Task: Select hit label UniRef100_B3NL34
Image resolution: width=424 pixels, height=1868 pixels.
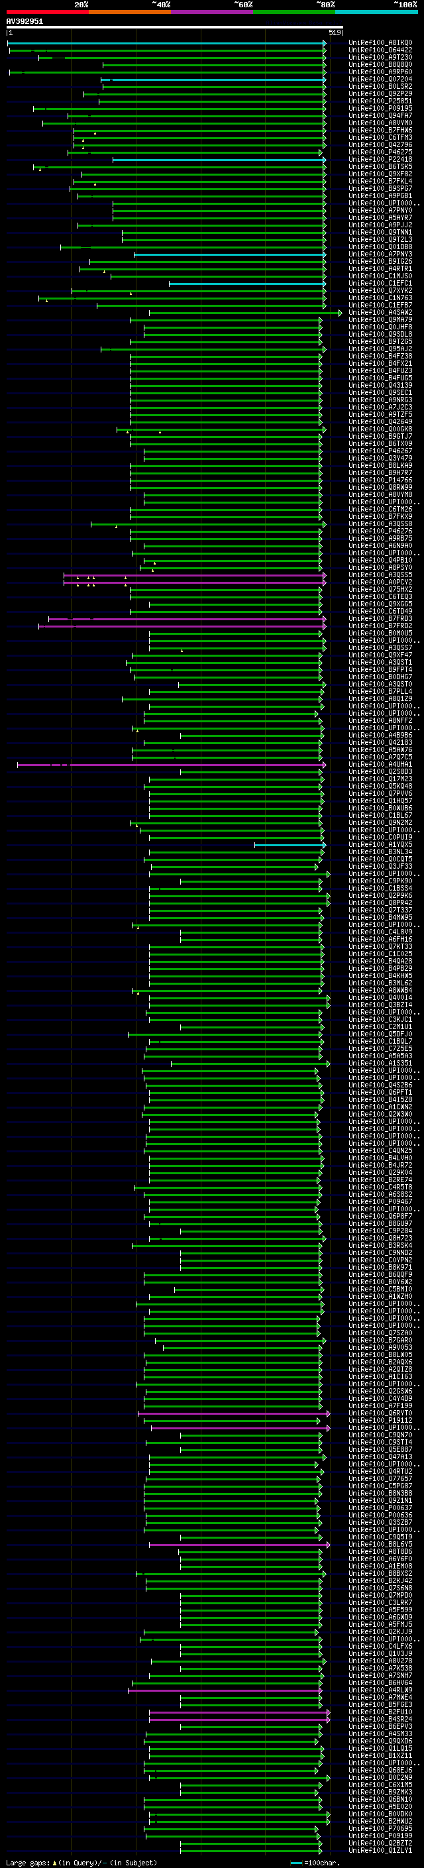Action: 380,852
